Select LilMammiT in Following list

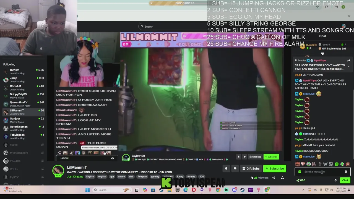click(24, 112)
